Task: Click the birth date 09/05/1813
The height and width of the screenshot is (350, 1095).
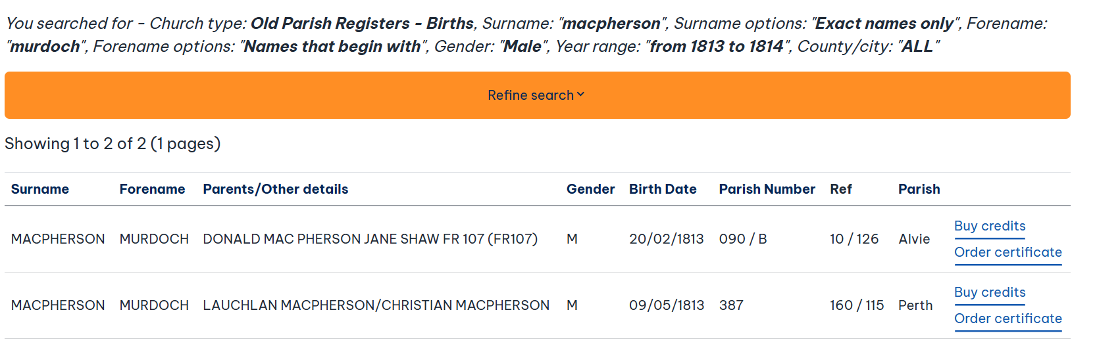Action: coord(666,305)
